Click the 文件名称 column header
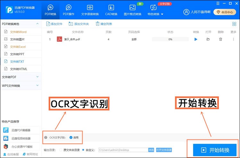The image size is (240, 158). click(78, 32)
